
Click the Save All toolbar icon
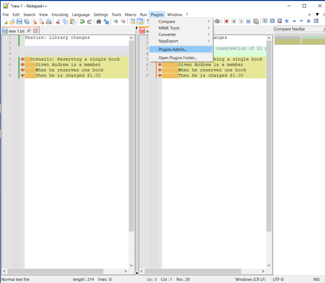(27, 21)
